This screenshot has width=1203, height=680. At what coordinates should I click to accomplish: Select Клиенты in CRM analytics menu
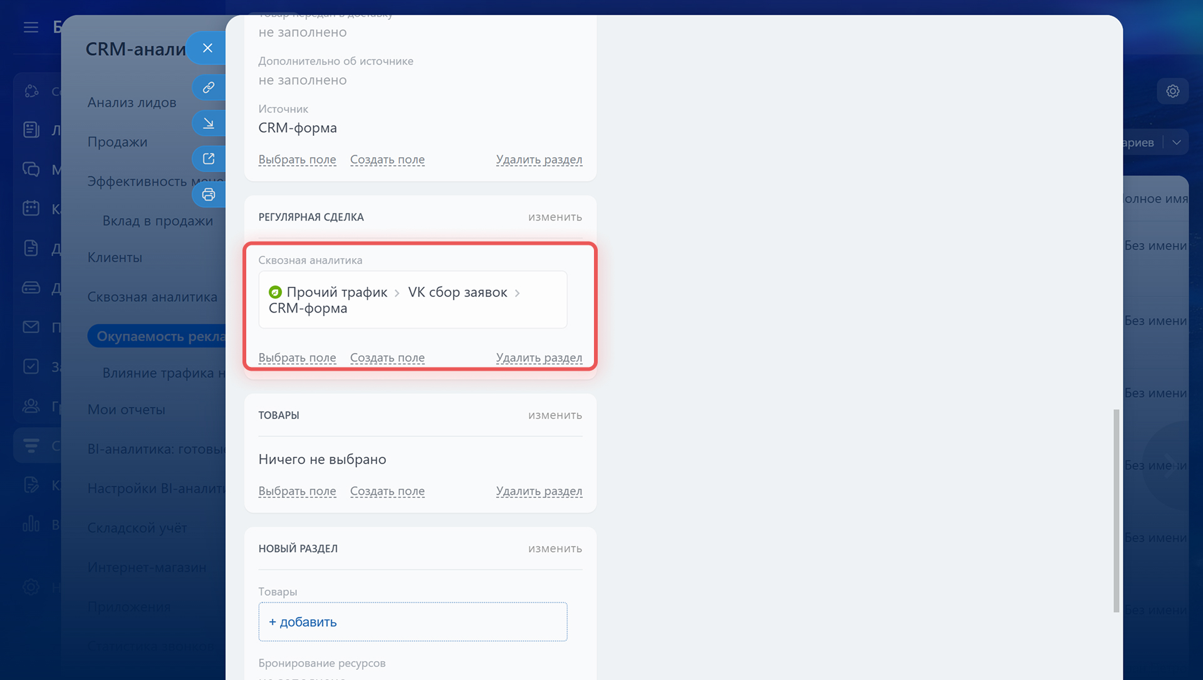click(115, 257)
